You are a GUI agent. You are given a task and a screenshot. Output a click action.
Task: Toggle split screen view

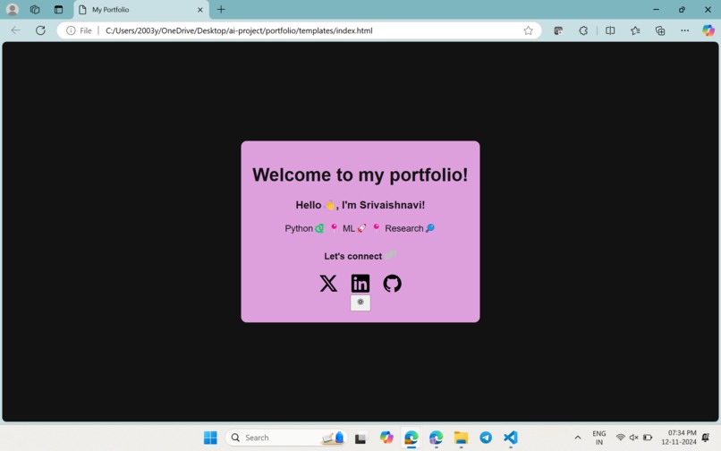(x=610, y=30)
